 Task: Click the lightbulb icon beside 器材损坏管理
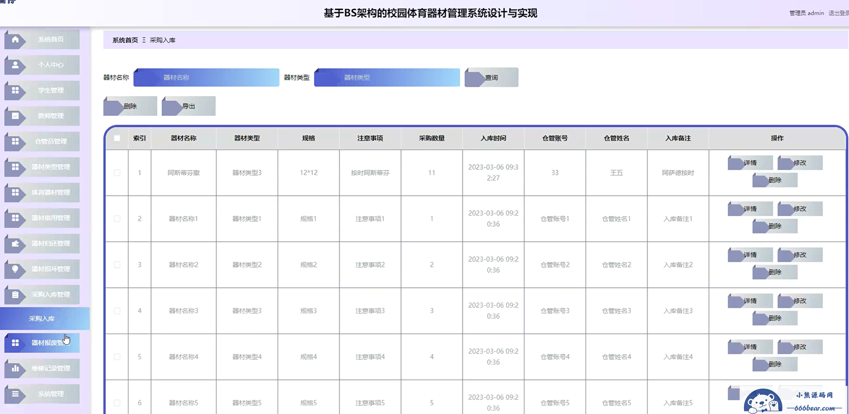click(15, 269)
